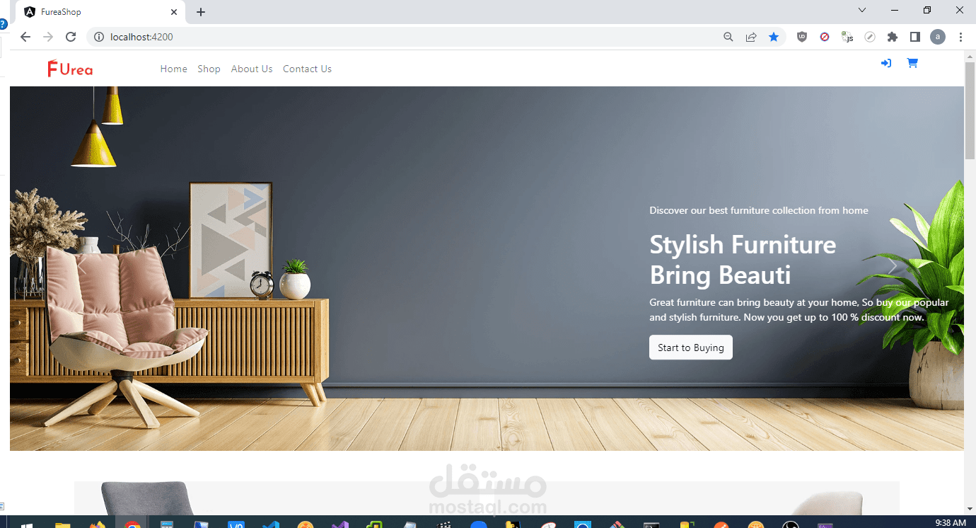This screenshot has width=976, height=528.
Task: Bookmark page with star icon
Action: click(774, 37)
